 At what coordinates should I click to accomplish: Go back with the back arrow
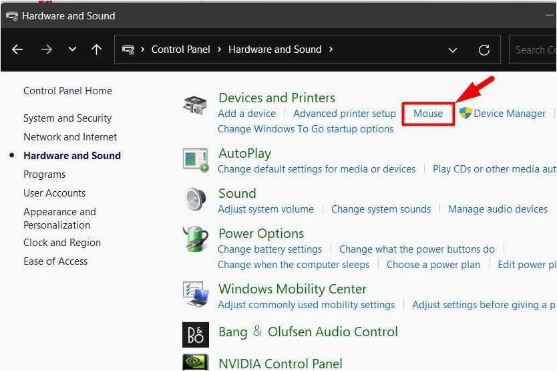(17, 49)
